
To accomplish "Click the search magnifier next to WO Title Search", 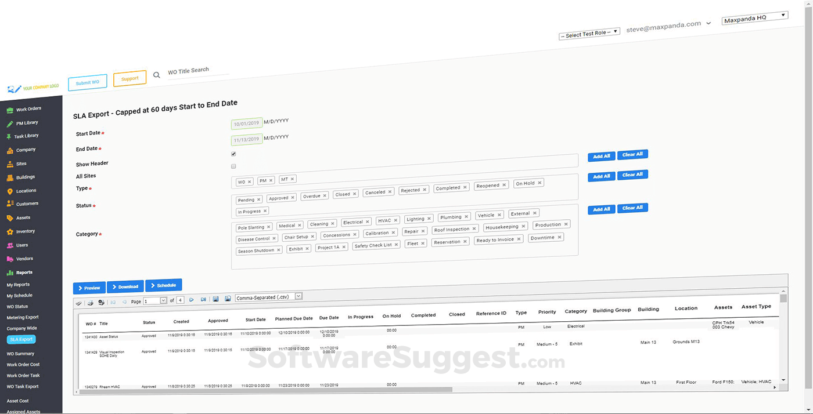I will (x=156, y=75).
